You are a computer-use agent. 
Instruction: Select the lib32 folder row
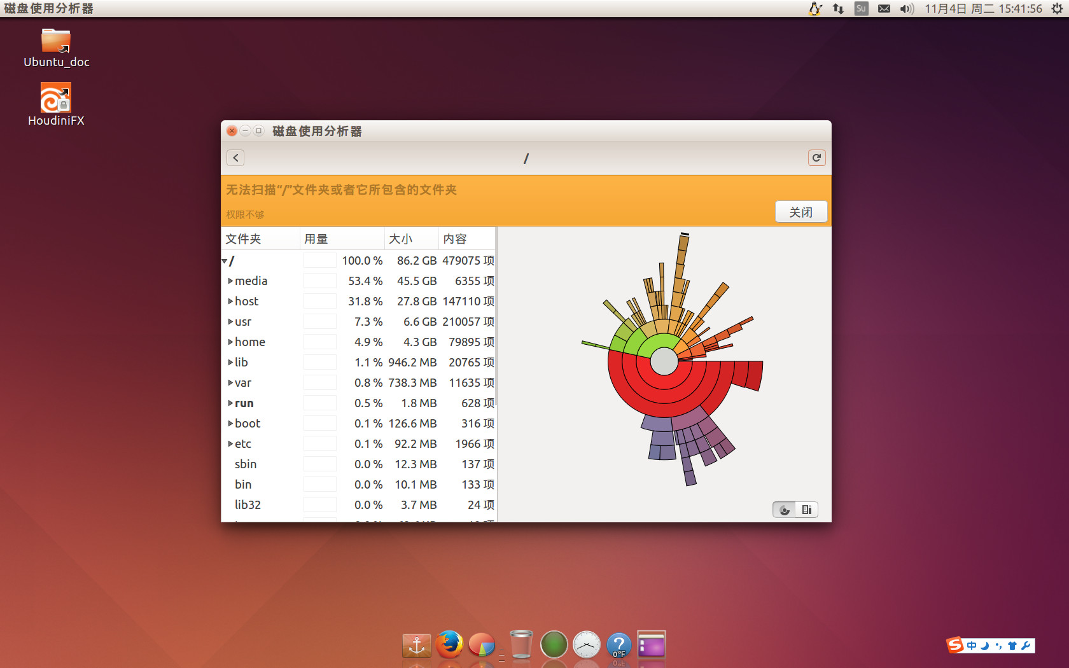coord(358,505)
